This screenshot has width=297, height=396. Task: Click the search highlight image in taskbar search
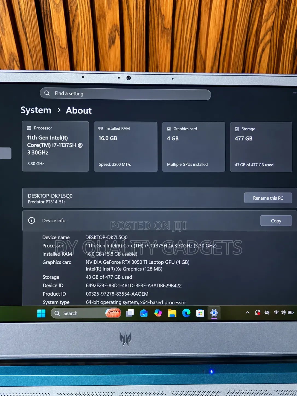113,313
